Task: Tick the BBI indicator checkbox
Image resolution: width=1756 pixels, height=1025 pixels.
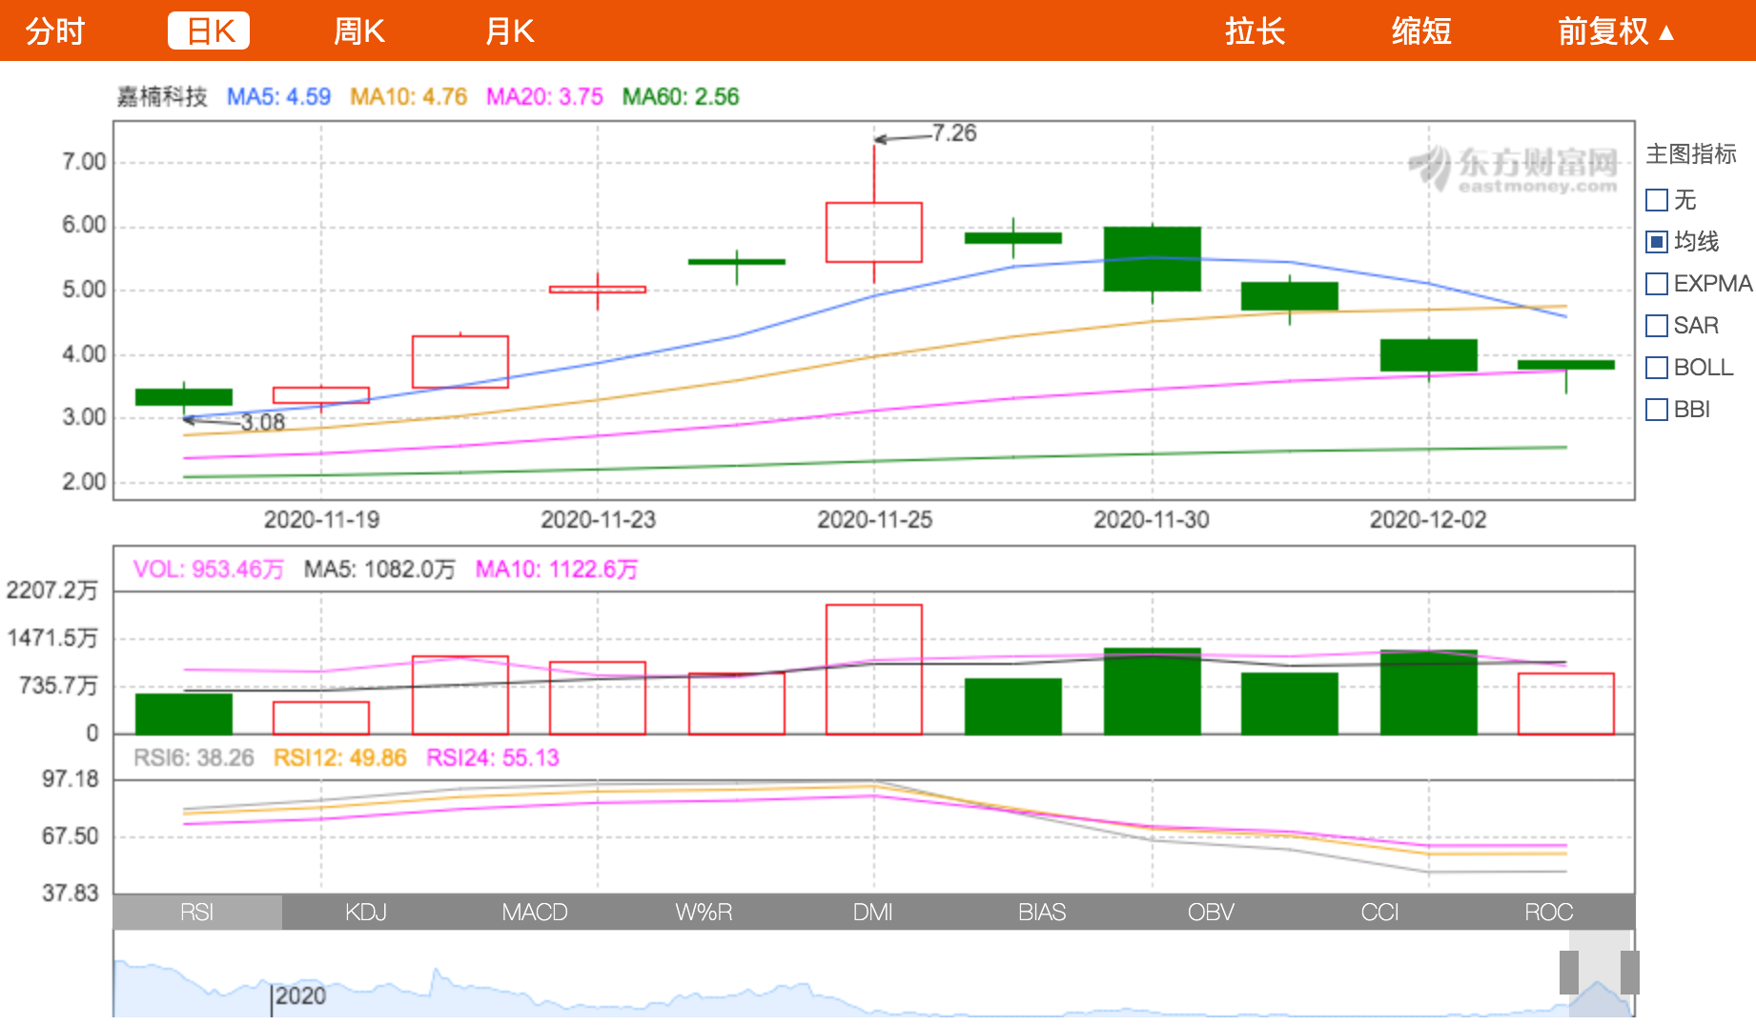Action: (1657, 410)
